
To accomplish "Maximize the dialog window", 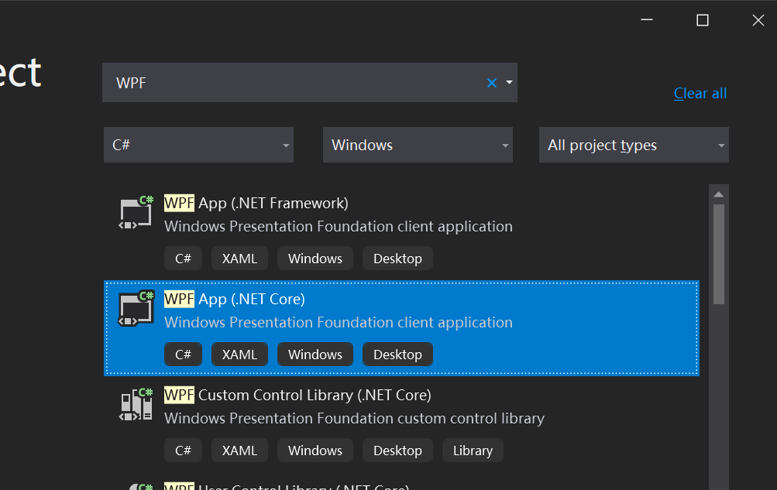I will (x=703, y=21).
